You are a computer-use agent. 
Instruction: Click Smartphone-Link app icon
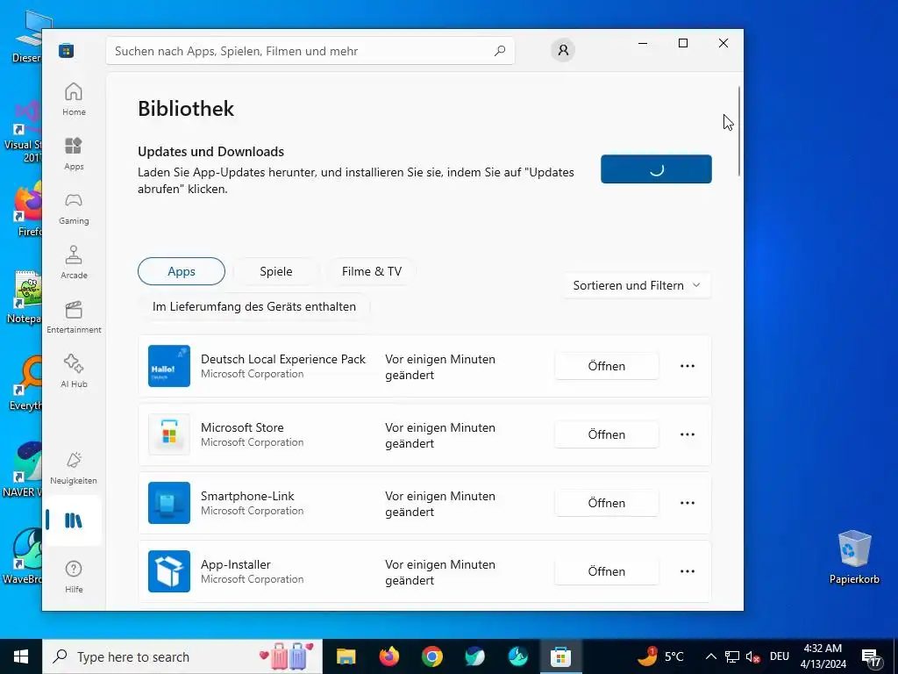coord(169,503)
